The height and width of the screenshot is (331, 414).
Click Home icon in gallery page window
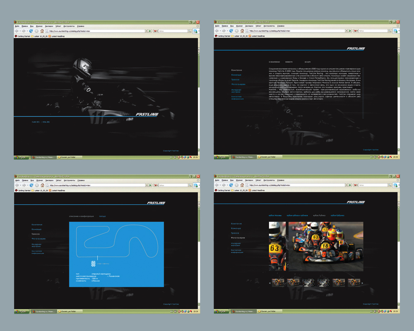pyautogui.click(x=242, y=185)
